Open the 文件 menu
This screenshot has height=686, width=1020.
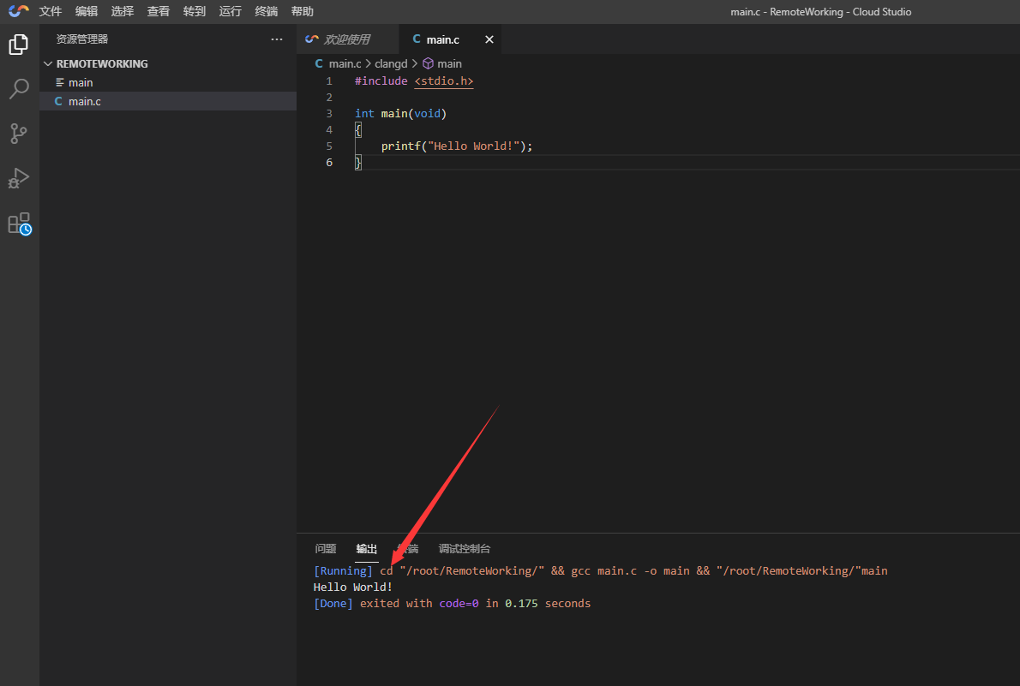(51, 11)
